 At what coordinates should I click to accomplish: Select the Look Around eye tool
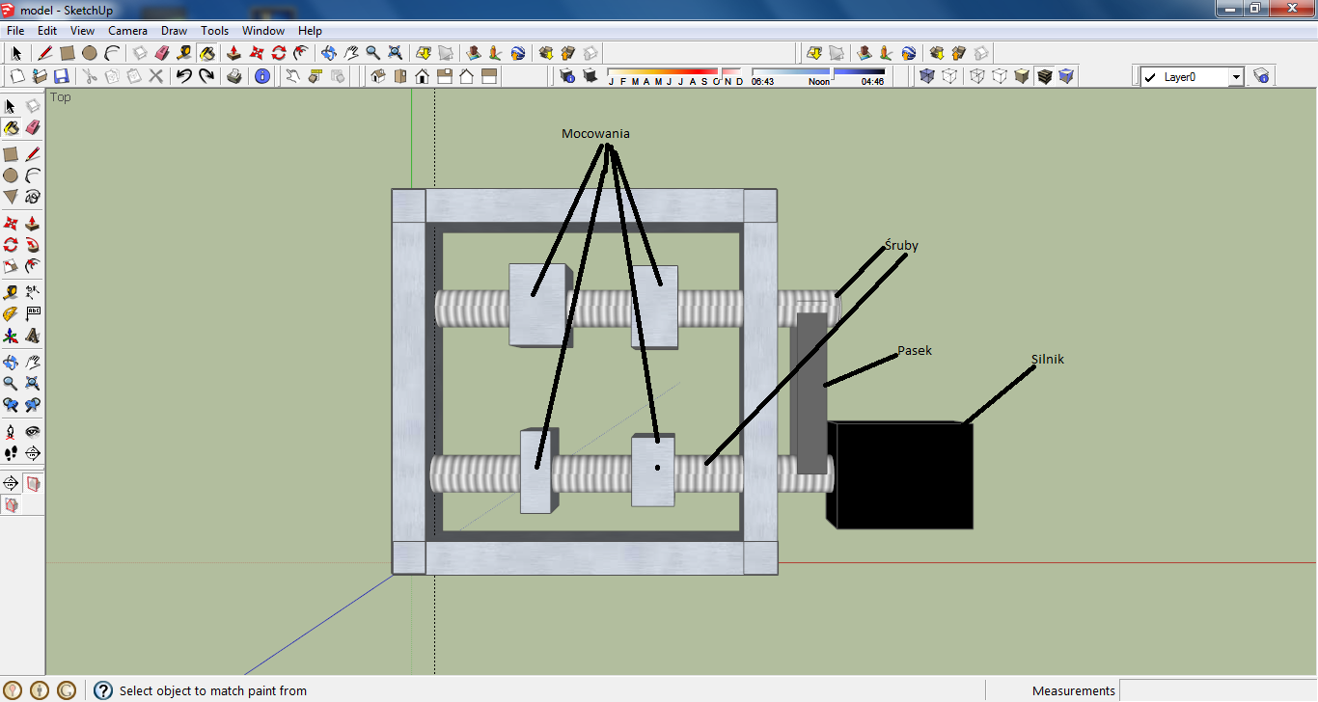[x=33, y=431]
